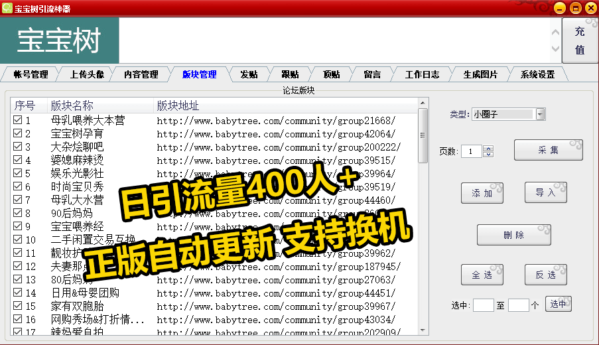
Task: View the 工作日志 tab
Action: 422,74
